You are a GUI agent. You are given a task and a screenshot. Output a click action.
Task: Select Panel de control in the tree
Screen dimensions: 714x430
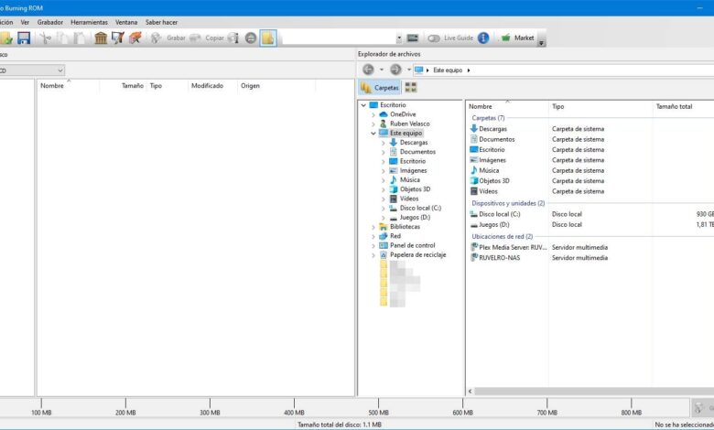pos(413,245)
